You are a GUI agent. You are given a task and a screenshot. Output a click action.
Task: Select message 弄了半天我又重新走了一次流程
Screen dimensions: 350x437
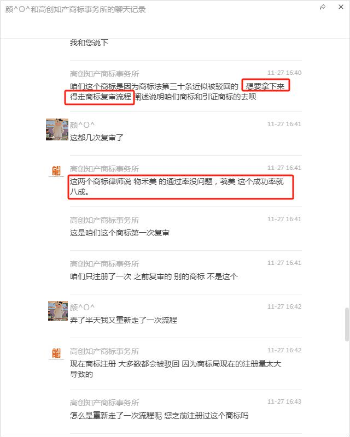[x=124, y=320]
